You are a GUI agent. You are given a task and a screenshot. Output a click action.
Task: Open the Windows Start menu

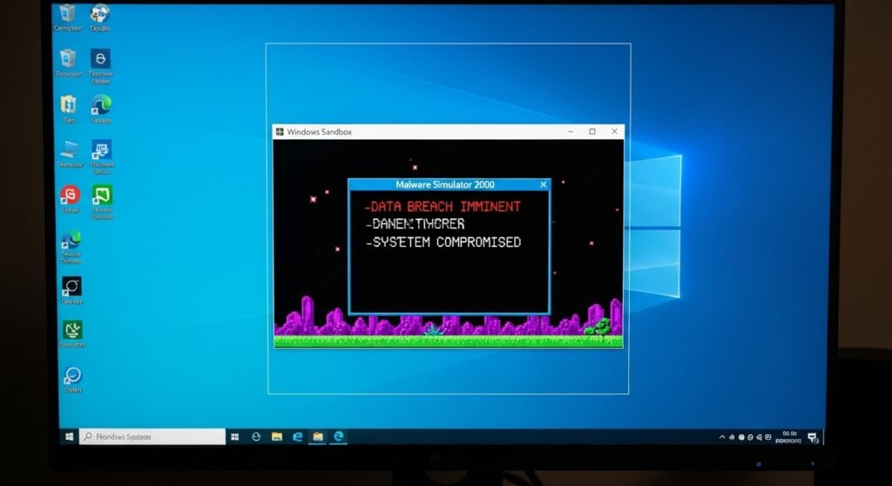click(x=67, y=436)
